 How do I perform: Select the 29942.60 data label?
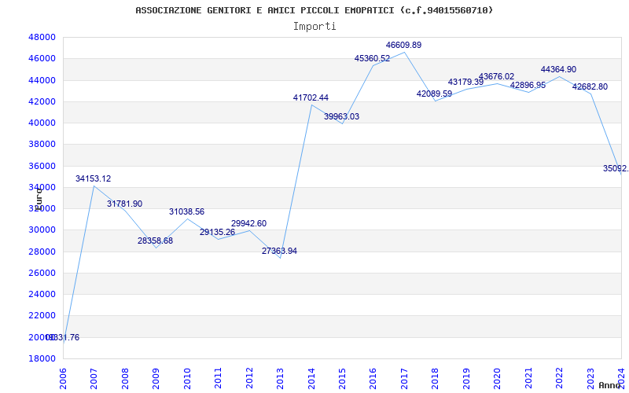248,224
